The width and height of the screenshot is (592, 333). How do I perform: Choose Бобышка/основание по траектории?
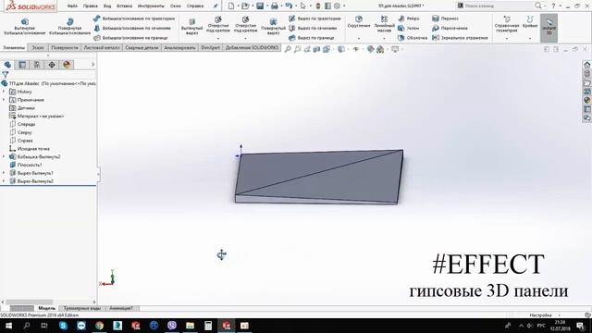[x=134, y=18]
